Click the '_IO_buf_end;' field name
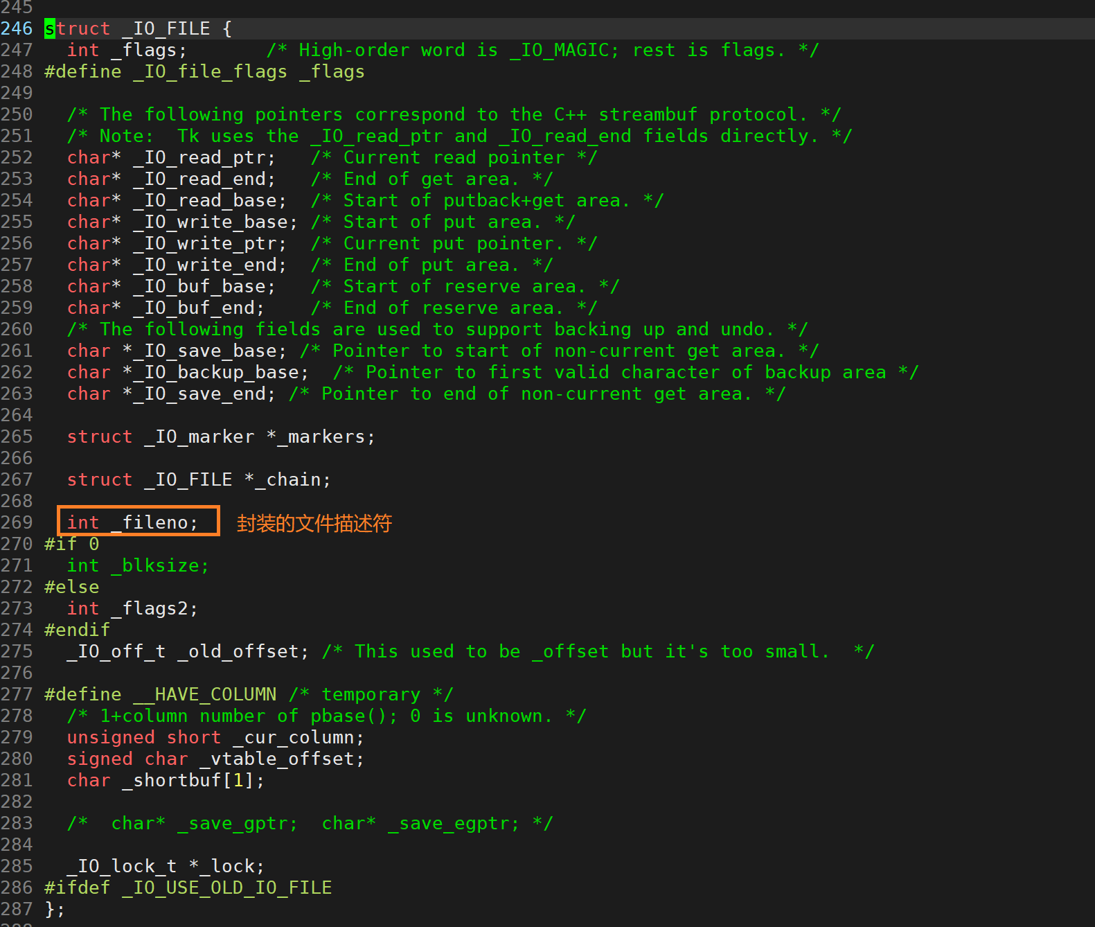Image resolution: width=1095 pixels, height=927 pixels. (199, 308)
